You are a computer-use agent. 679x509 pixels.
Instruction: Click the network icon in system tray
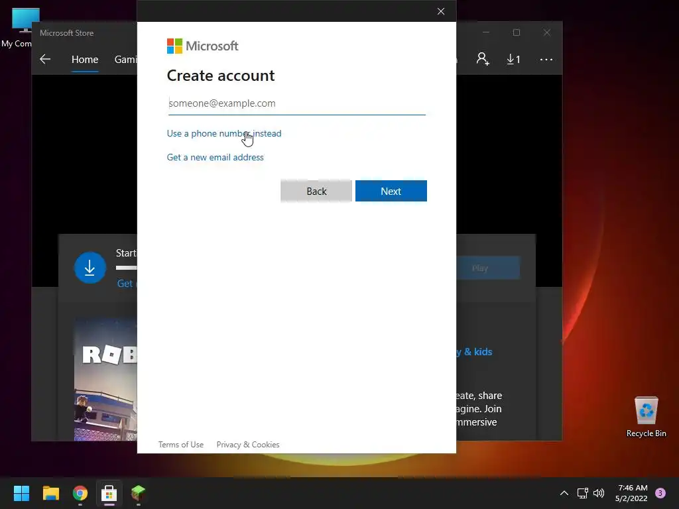pos(582,493)
